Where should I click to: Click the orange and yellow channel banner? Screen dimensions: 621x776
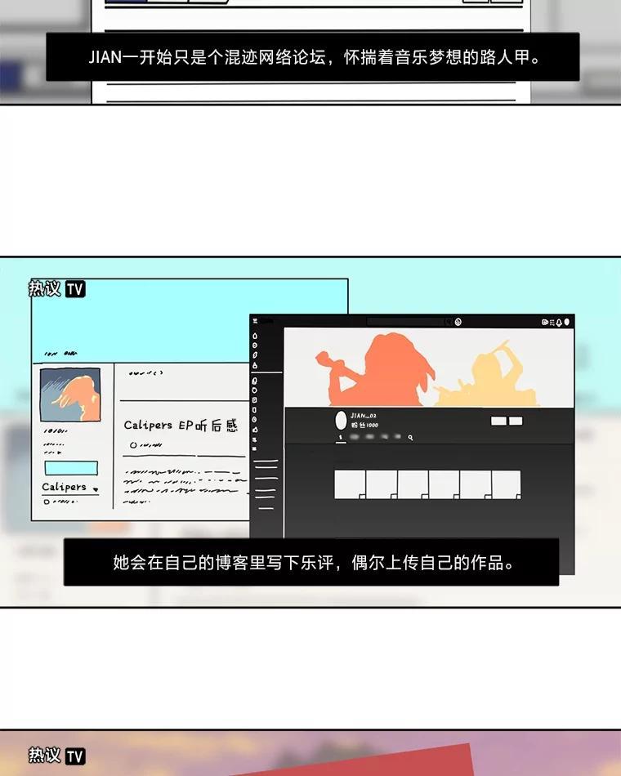click(x=429, y=368)
